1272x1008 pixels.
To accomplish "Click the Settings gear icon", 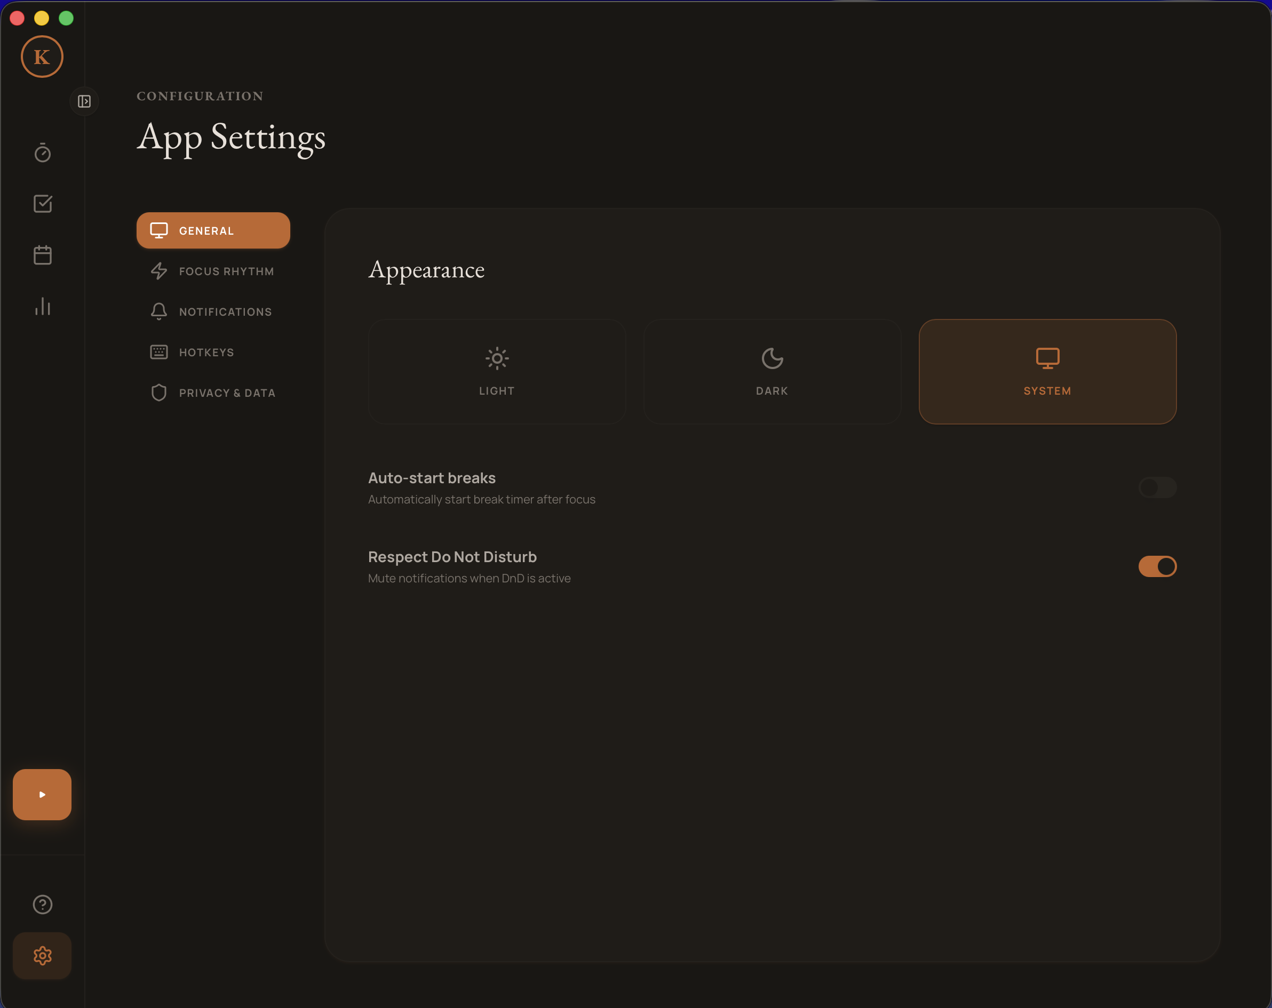I will pyautogui.click(x=42, y=956).
